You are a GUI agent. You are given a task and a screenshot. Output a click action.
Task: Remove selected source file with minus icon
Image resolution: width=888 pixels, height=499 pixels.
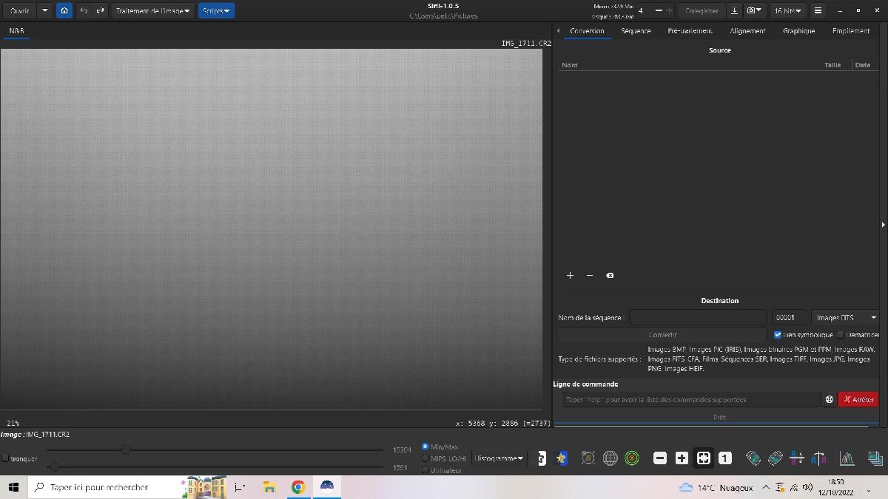pos(590,275)
